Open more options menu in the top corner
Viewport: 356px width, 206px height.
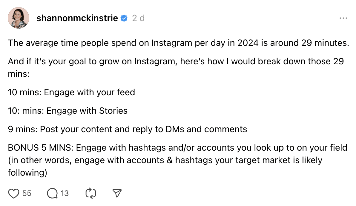click(344, 18)
